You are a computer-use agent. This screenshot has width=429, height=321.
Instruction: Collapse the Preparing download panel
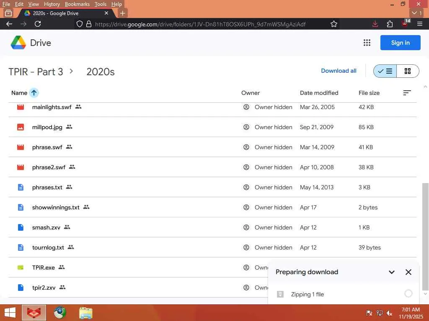pos(392,272)
